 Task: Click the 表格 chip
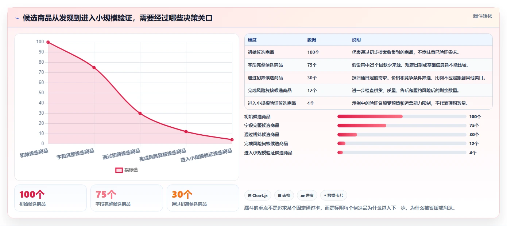pyautogui.click(x=284, y=195)
